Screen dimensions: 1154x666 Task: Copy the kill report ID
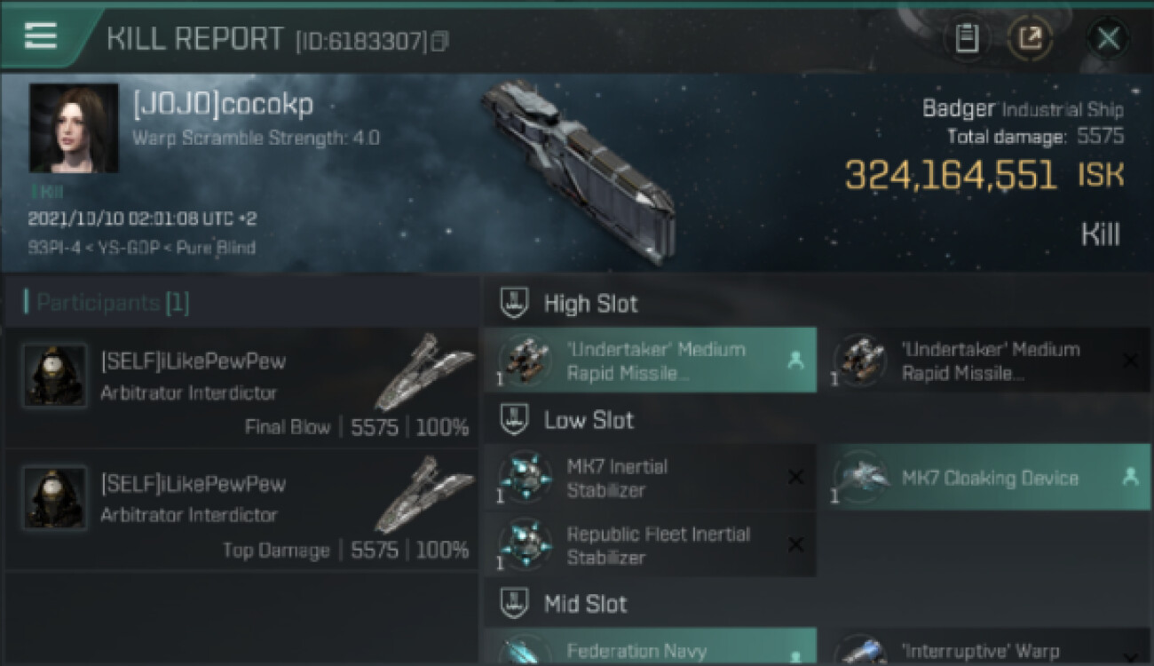(x=439, y=41)
